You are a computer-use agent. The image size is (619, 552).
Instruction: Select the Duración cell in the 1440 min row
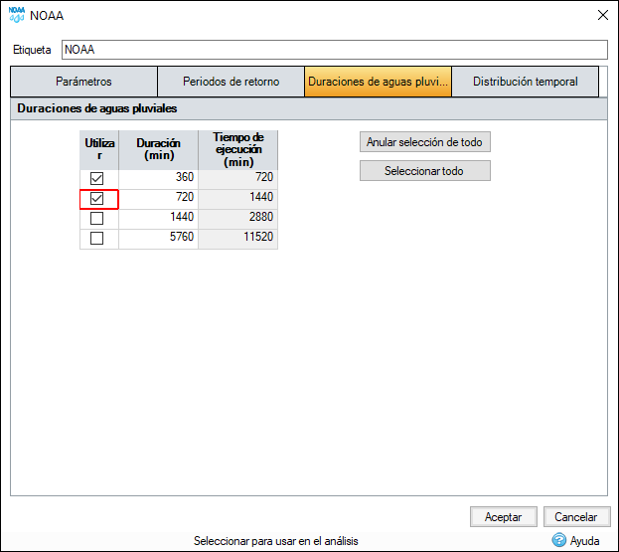[x=158, y=219]
